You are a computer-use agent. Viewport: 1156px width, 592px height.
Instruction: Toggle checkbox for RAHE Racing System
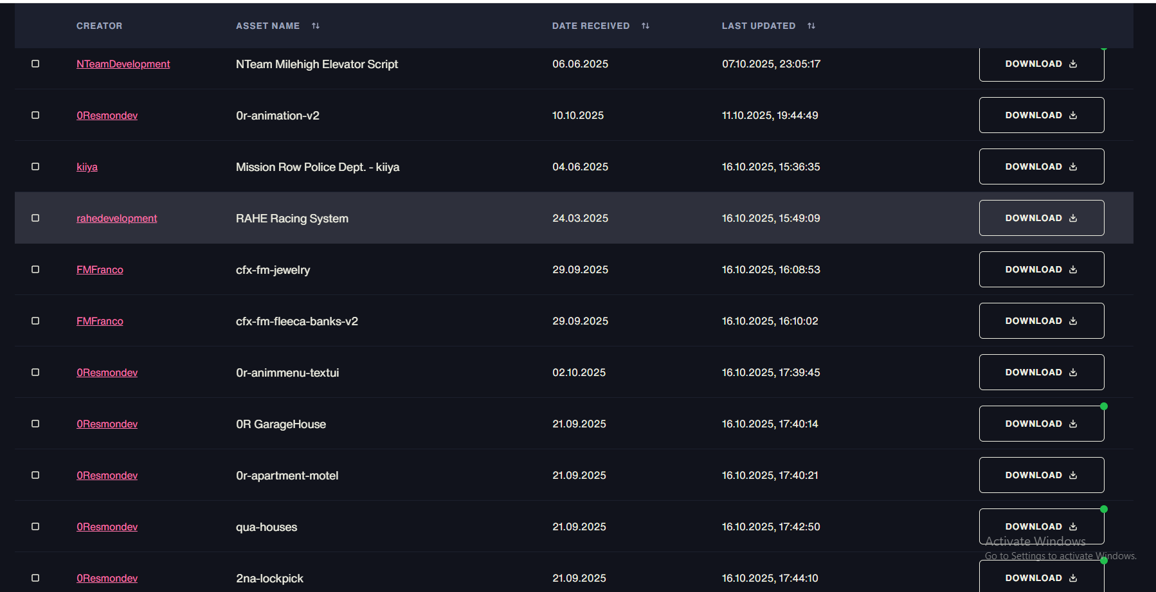(35, 218)
